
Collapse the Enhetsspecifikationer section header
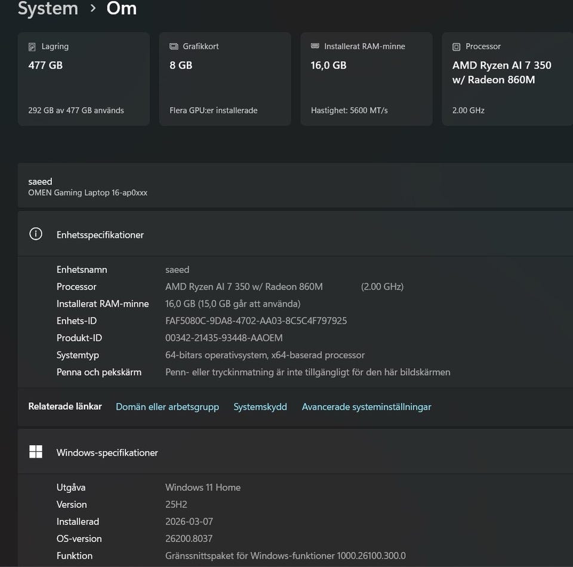298,234
